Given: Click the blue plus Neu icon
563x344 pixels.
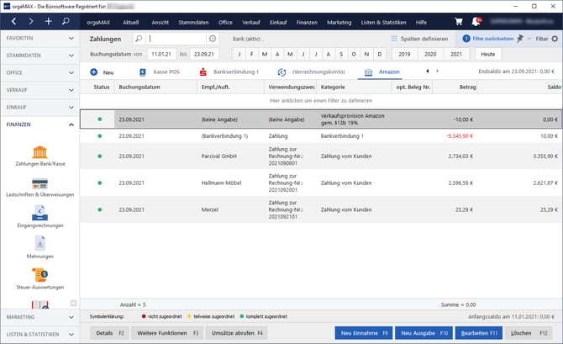Looking at the screenshot, I should (x=94, y=71).
